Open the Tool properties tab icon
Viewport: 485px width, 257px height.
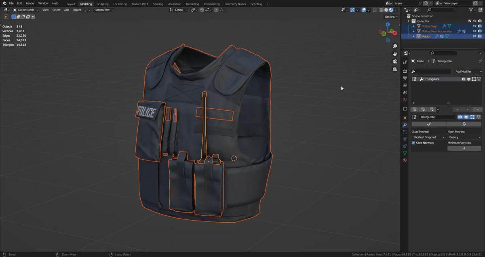405,62
